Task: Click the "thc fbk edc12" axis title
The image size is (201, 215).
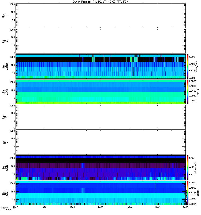Action: tap(5, 167)
